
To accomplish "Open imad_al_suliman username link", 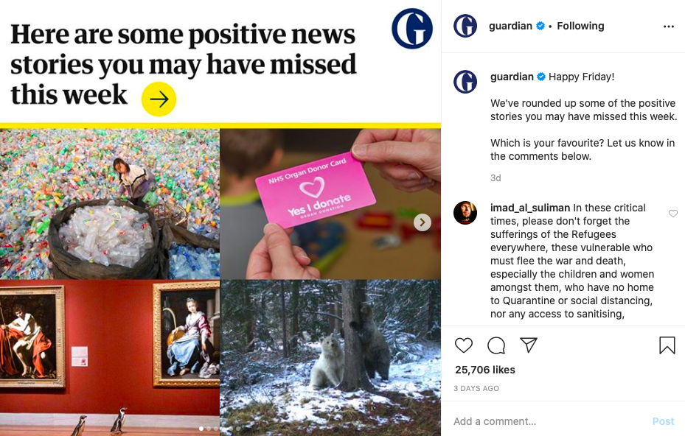I will [530, 208].
